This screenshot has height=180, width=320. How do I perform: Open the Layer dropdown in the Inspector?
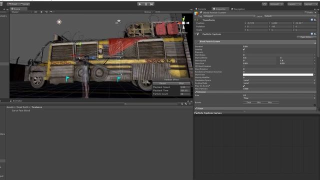[x=290, y=16]
